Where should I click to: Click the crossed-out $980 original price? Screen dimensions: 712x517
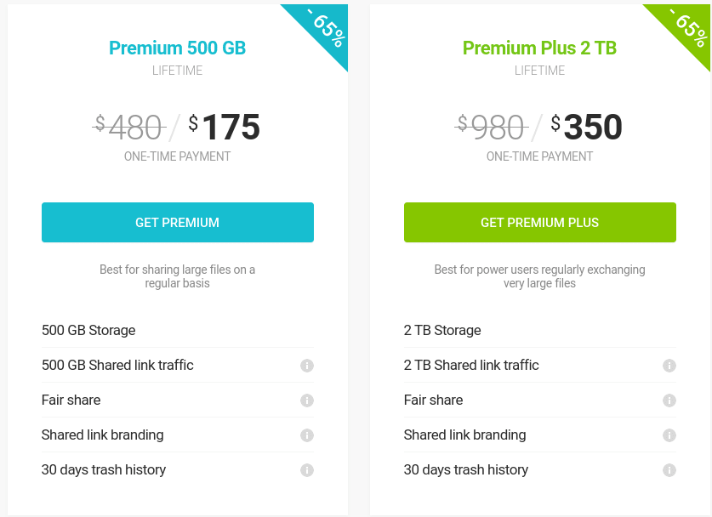492,128
